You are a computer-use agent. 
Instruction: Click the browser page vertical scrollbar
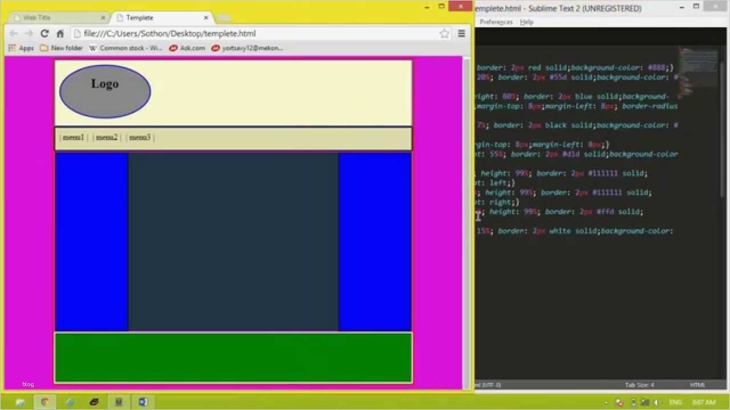(x=467, y=222)
